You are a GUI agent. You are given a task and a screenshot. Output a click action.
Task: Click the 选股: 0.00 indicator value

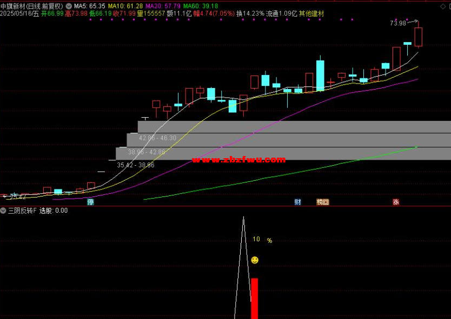point(54,211)
